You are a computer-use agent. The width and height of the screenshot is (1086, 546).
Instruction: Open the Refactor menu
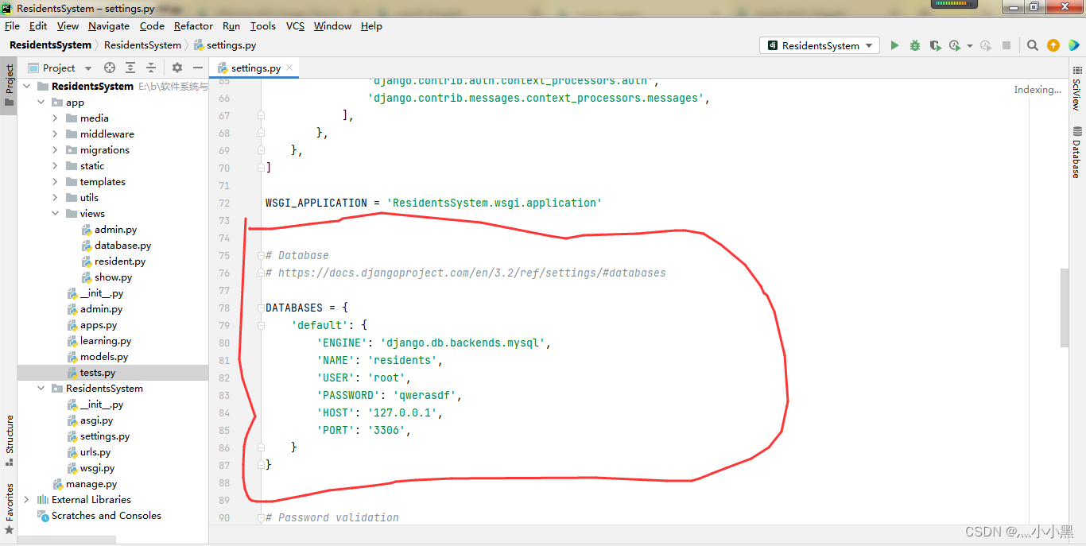[193, 25]
